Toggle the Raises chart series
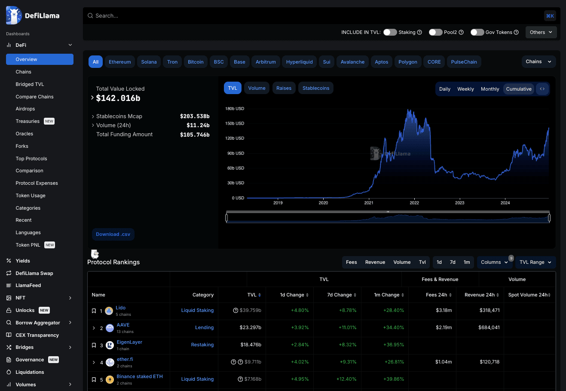The width and height of the screenshot is (566, 391). pos(284,88)
